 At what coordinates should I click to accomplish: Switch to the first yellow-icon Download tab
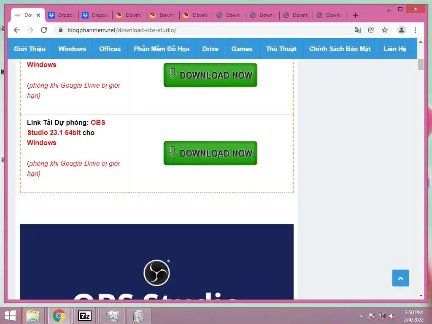129,15
